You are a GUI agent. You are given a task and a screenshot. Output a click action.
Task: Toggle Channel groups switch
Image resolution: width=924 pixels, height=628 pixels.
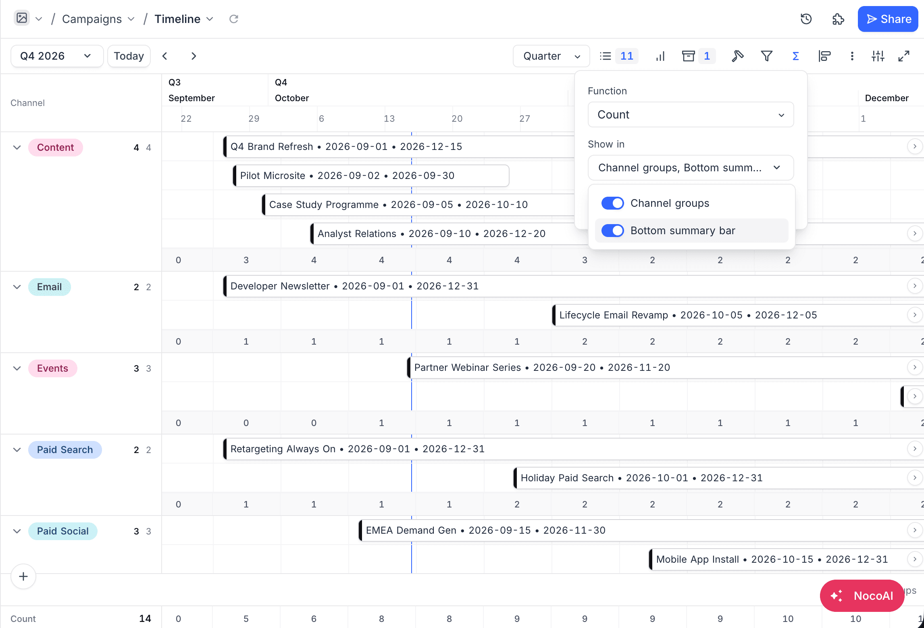612,203
